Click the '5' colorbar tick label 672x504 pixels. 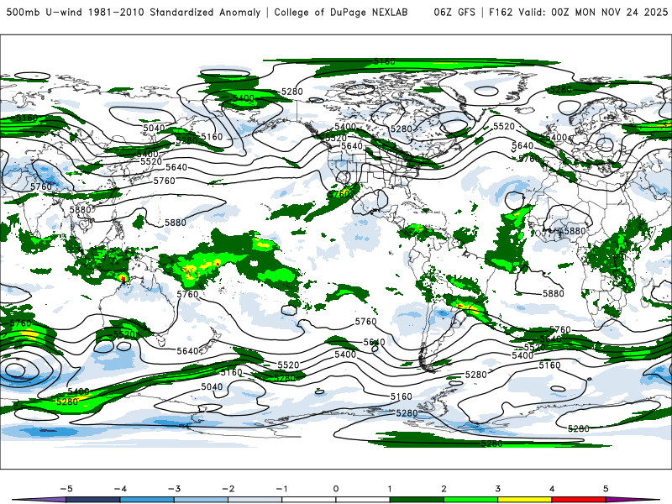click(606, 489)
